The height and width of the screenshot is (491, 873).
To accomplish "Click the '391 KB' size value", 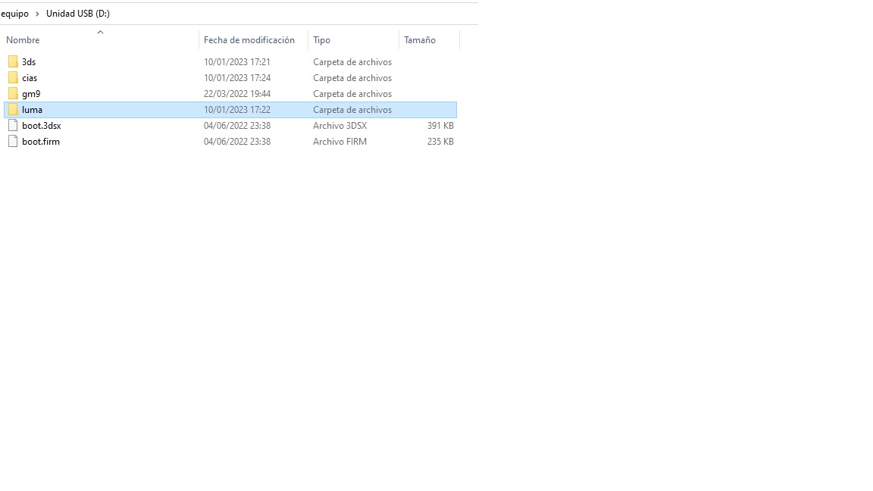I will point(440,126).
